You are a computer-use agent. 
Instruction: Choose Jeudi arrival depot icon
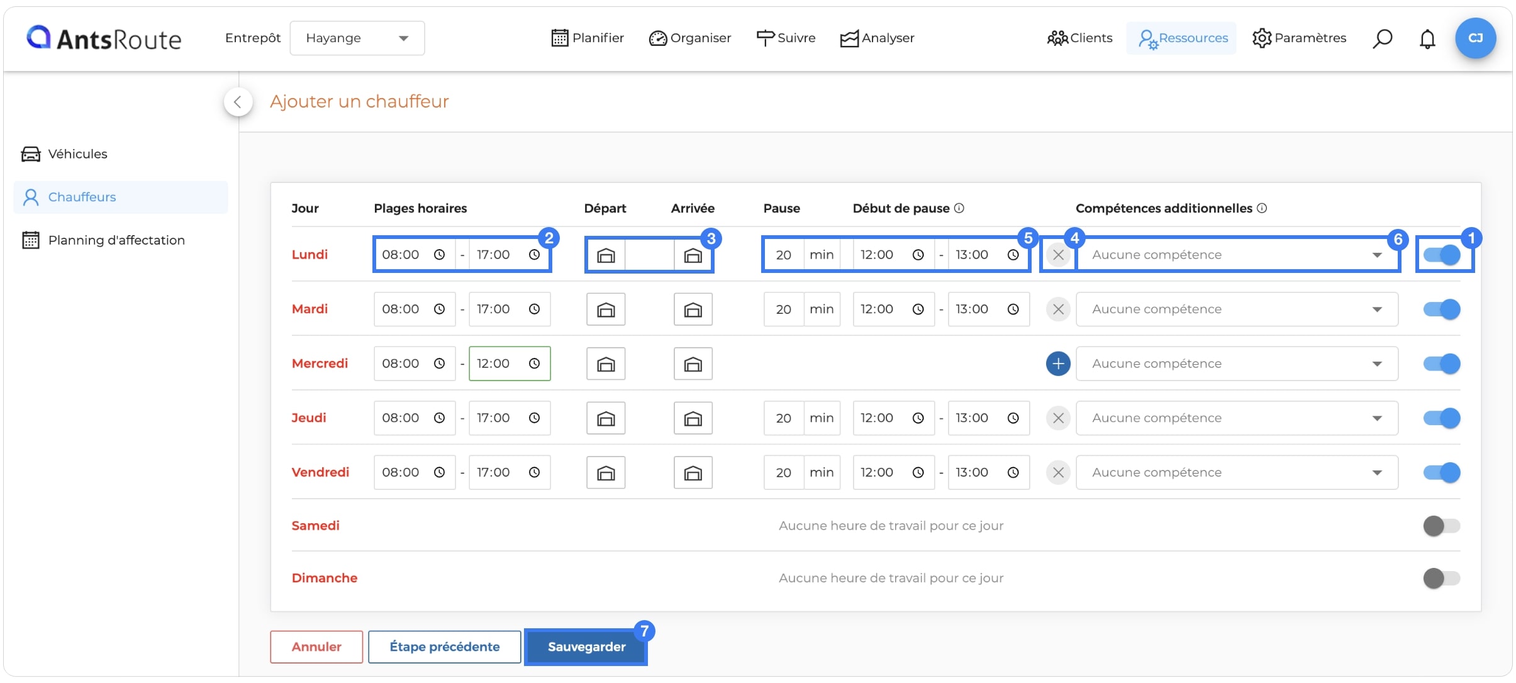693,418
